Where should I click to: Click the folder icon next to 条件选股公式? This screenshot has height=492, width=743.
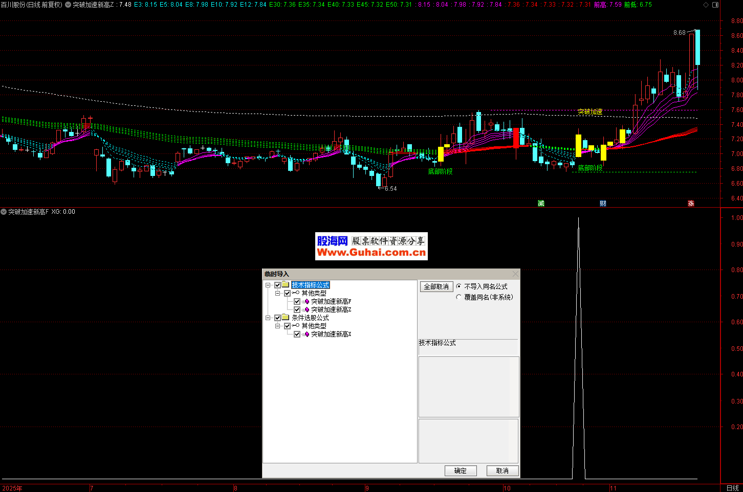tap(286, 318)
